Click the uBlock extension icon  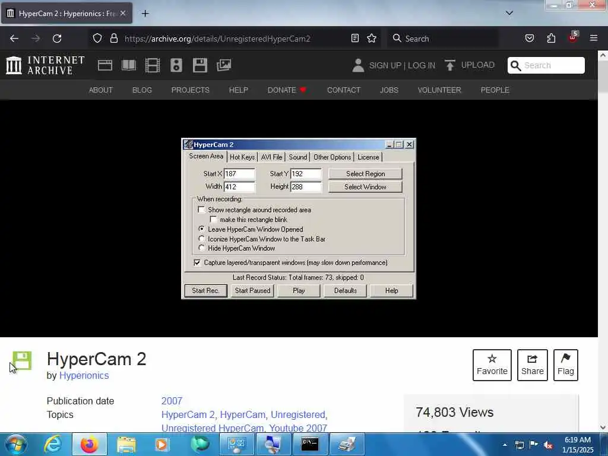tap(573, 37)
